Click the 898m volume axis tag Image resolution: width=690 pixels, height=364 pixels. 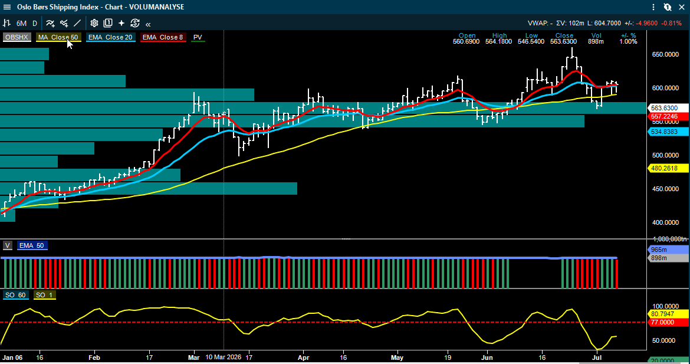click(x=669, y=258)
